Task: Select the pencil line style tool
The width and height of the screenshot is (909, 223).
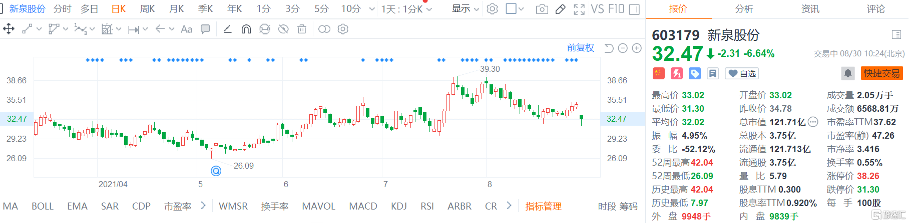Action: pyautogui.click(x=227, y=29)
